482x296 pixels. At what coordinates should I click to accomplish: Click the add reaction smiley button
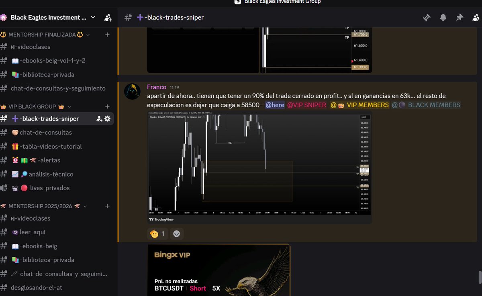click(177, 234)
